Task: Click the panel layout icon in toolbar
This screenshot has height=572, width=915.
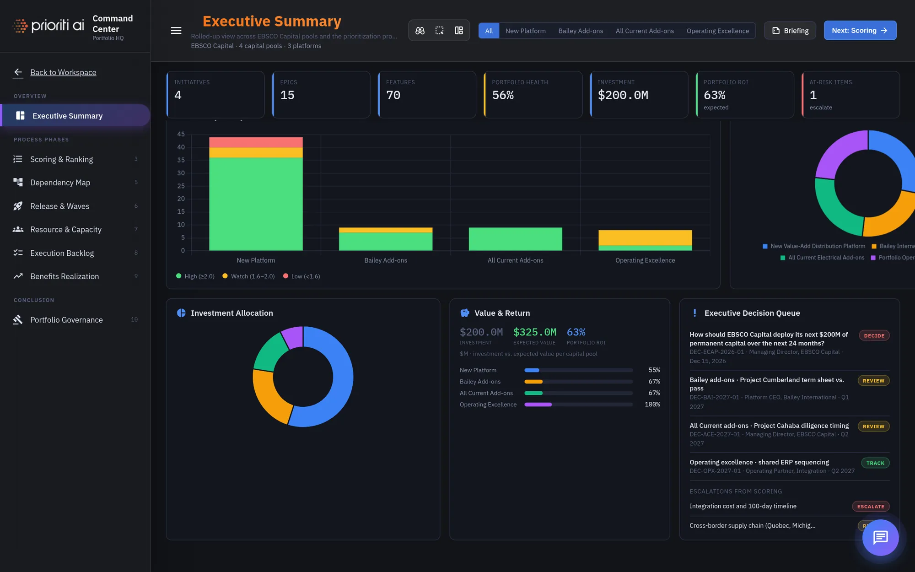Action: [459, 31]
